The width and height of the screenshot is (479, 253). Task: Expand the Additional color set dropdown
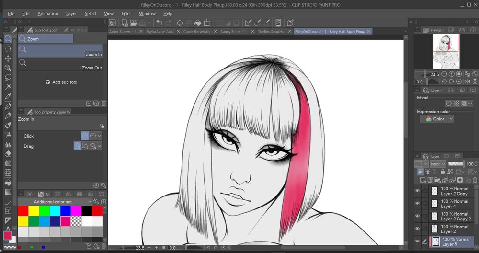[x=89, y=202]
